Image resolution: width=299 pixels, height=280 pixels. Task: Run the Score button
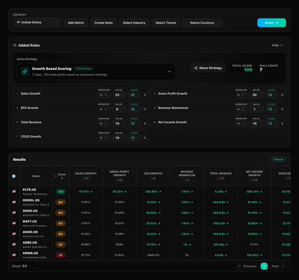tap(271, 23)
